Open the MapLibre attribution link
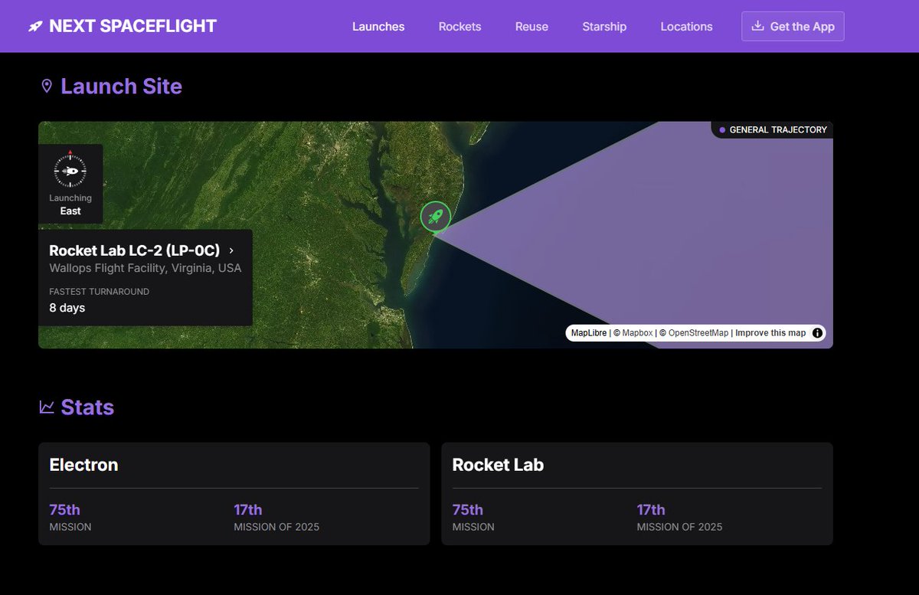This screenshot has height=595, width=919. point(589,333)
